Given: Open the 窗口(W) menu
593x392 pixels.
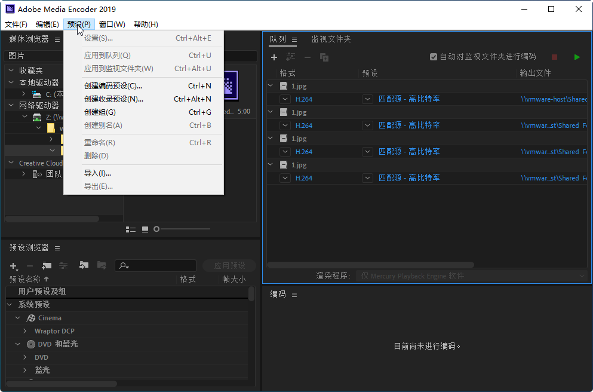Looking at the screenshot, I should (x=112, y=24).
